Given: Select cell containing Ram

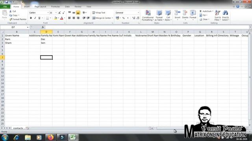Looking at the screenshot, I should pyautogui.click(x=17, y=39).
